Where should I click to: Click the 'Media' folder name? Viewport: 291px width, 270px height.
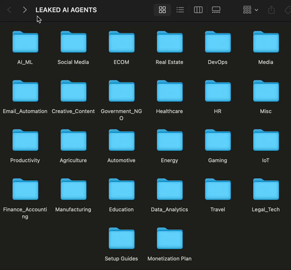(x=266, y=62)
